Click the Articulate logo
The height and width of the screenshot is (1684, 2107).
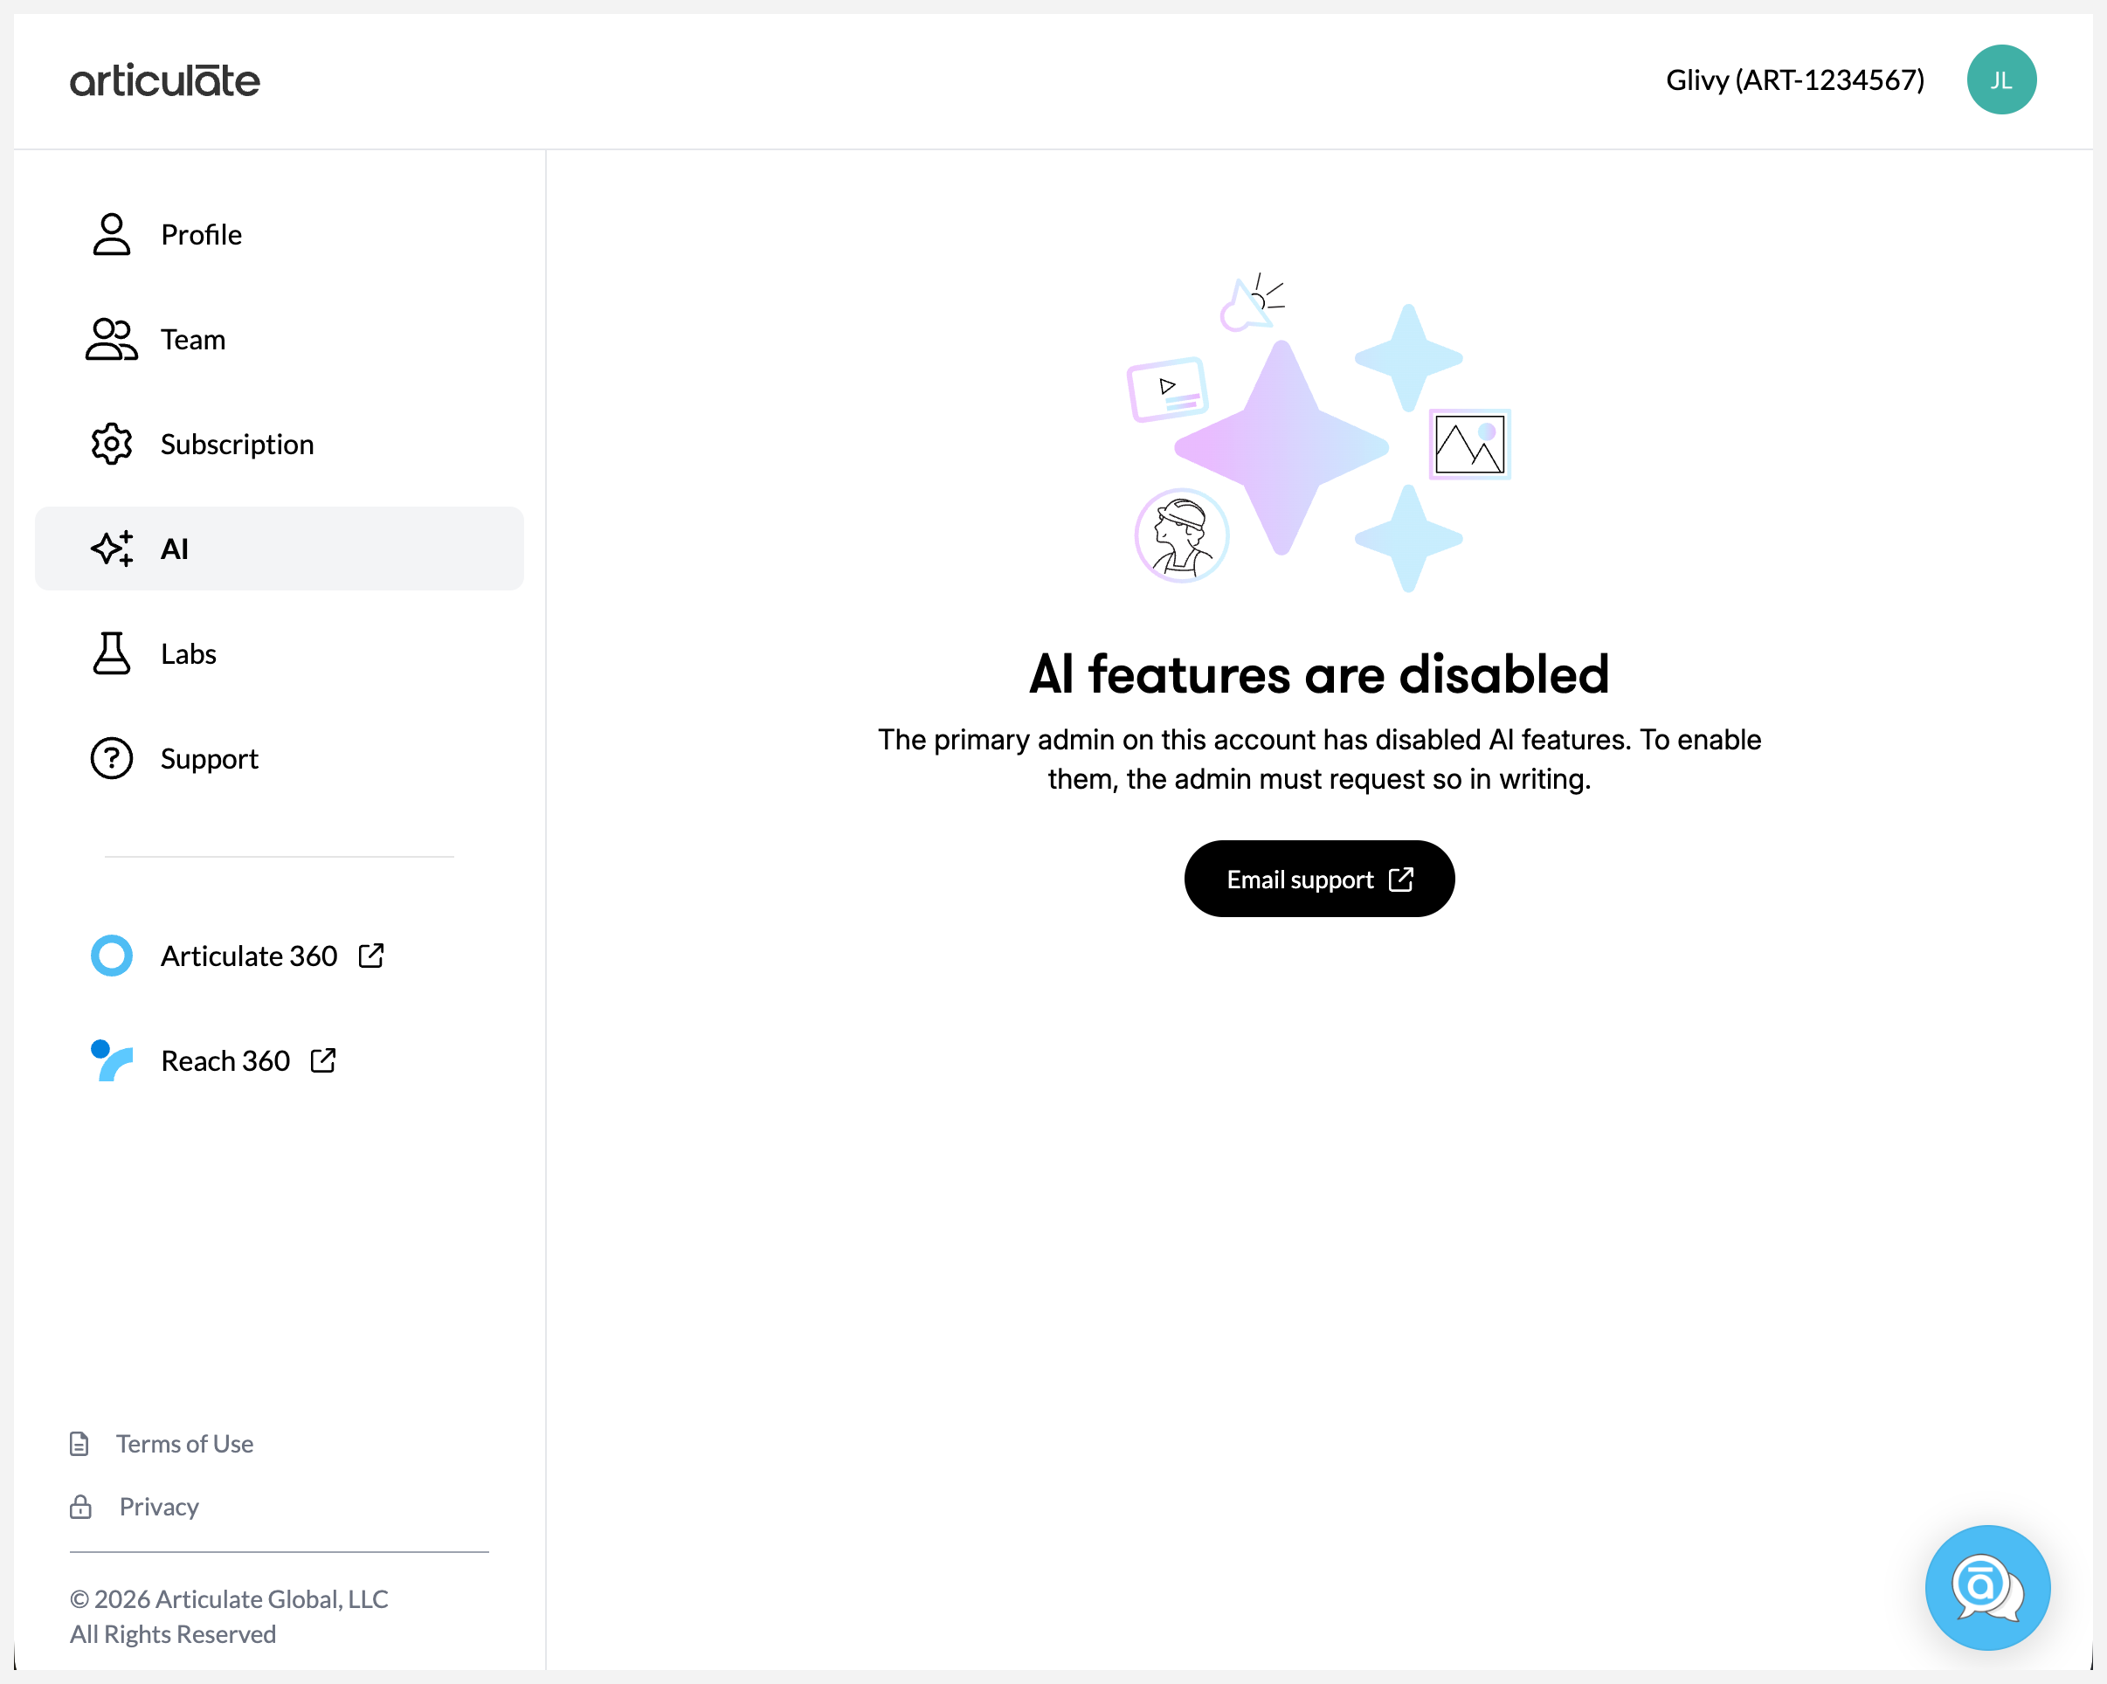(164, 80)
